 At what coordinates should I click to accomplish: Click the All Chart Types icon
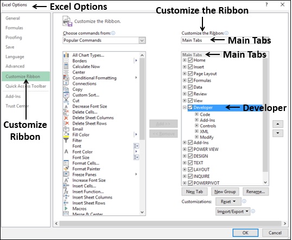[66, 55]
